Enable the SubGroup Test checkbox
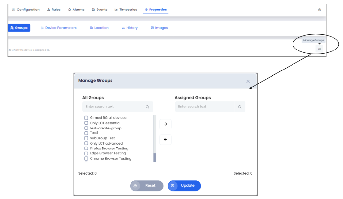The height and width of the screenshot is (199, 343). click(86, 138)
